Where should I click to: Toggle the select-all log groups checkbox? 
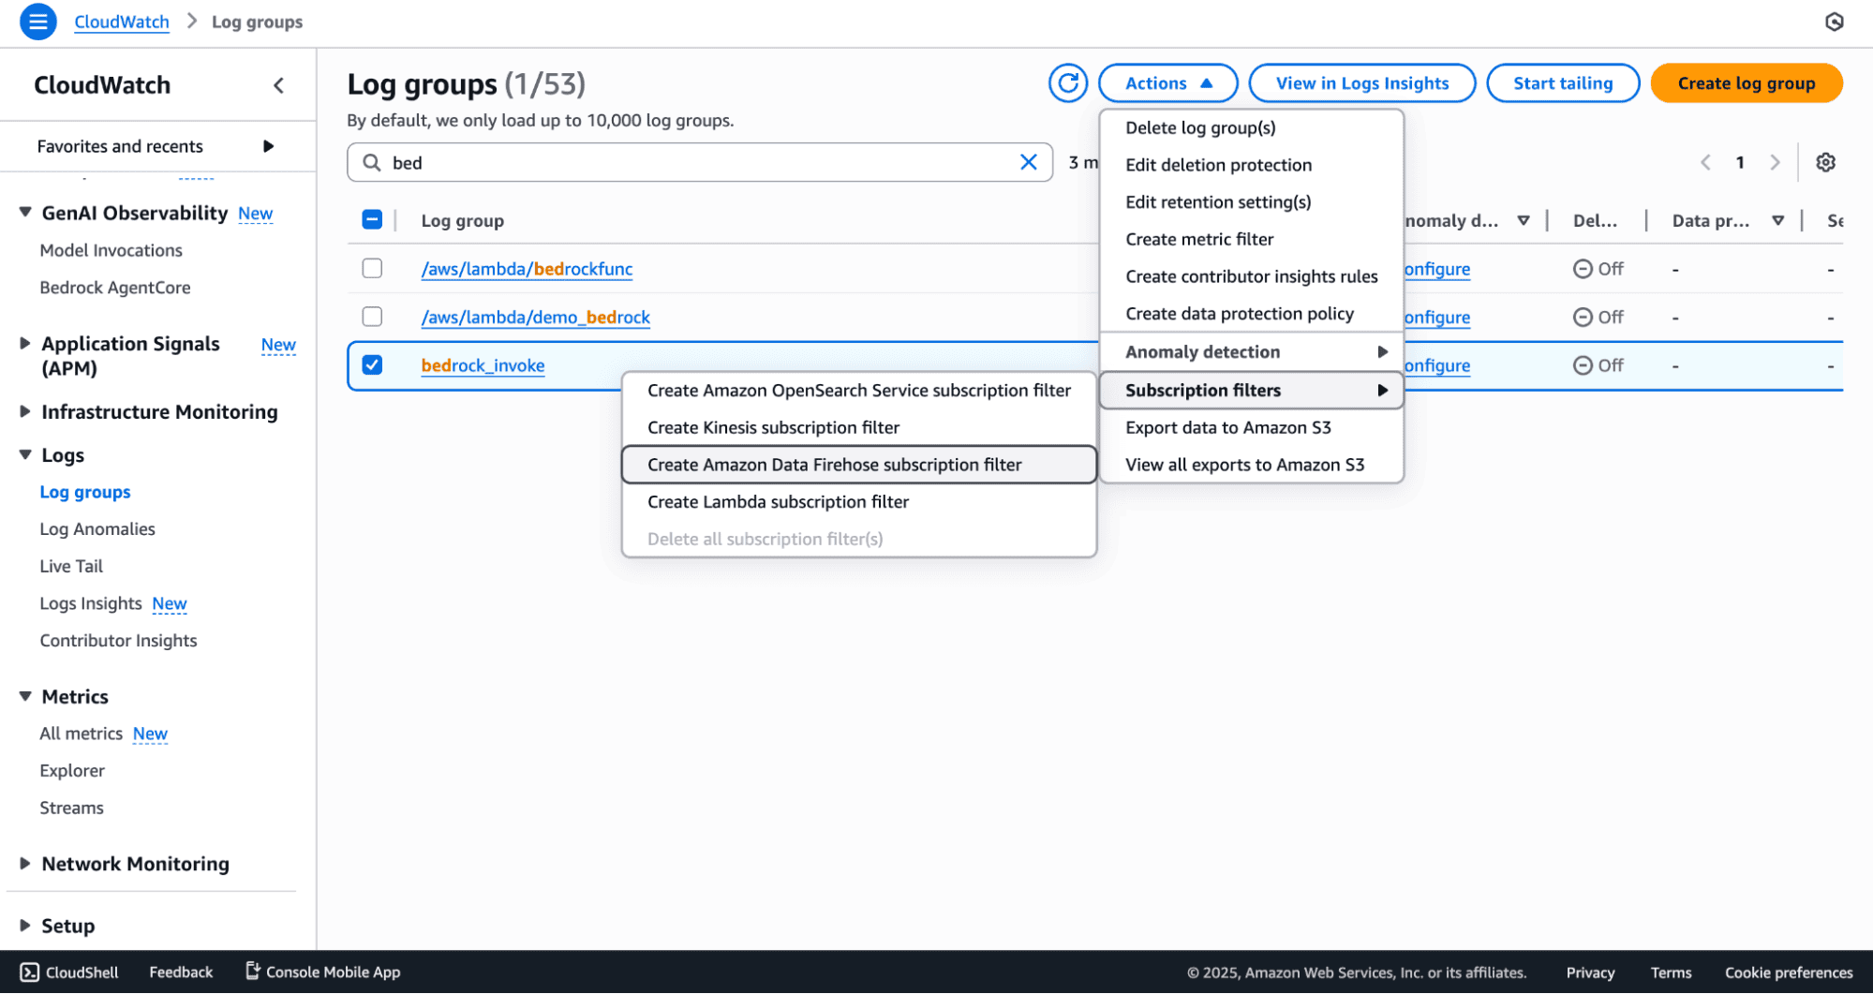[372, 218]
